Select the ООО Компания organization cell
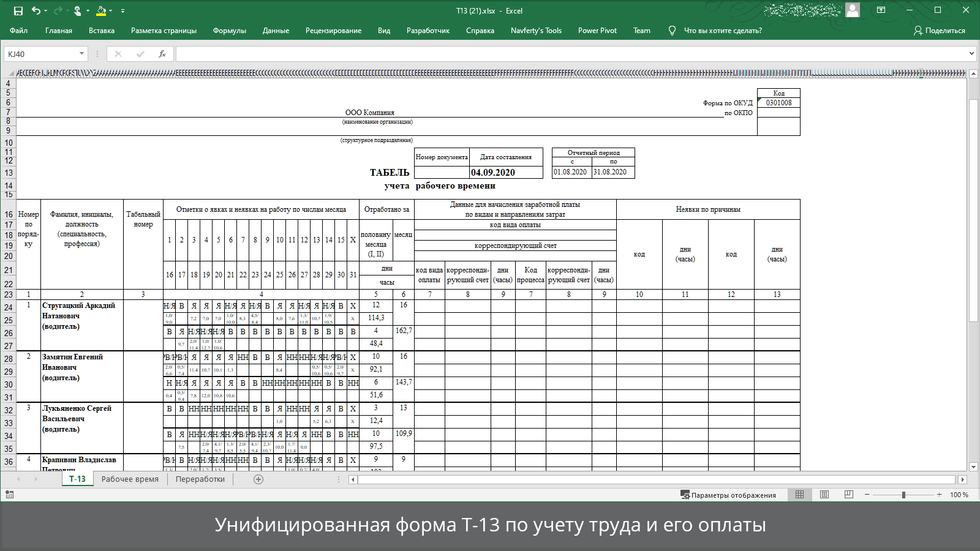The height and width of the screenshot is (551, 980). 370,113
